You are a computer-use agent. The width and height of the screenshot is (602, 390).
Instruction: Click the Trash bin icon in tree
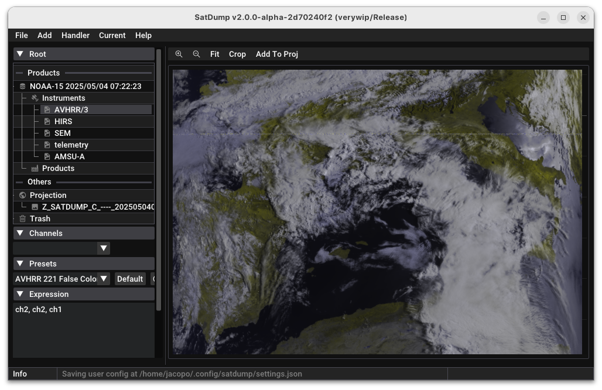[22, 218]
